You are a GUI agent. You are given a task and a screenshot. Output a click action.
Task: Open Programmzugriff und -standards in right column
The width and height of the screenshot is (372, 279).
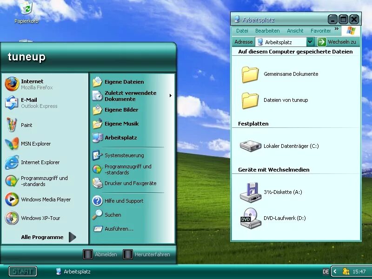tap(122, 169)
